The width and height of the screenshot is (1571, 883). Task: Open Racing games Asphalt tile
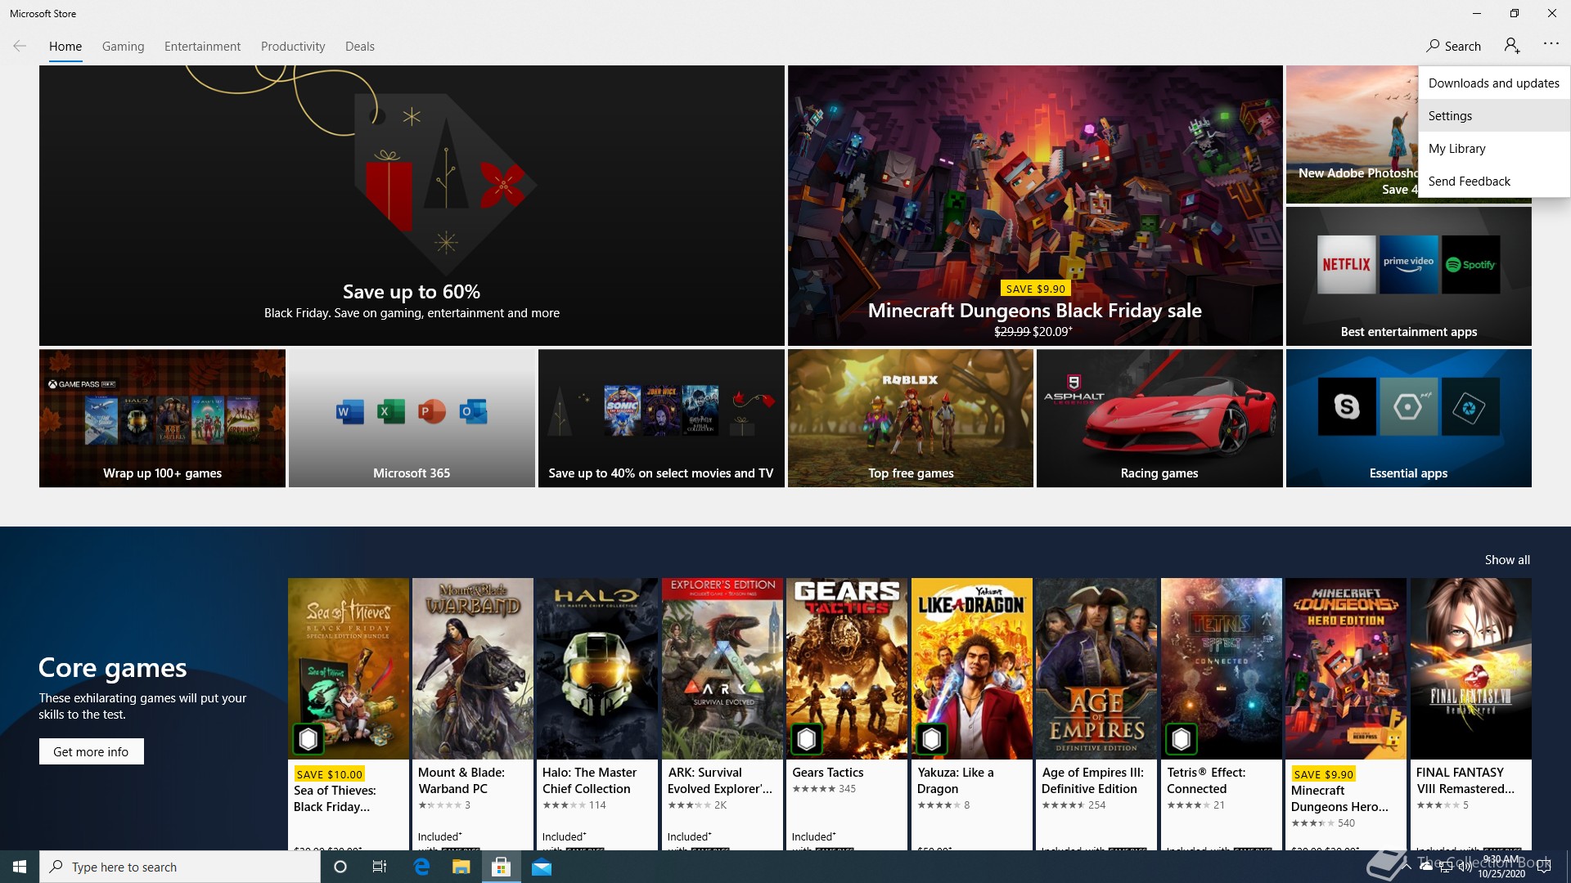tap(1159, 418)
